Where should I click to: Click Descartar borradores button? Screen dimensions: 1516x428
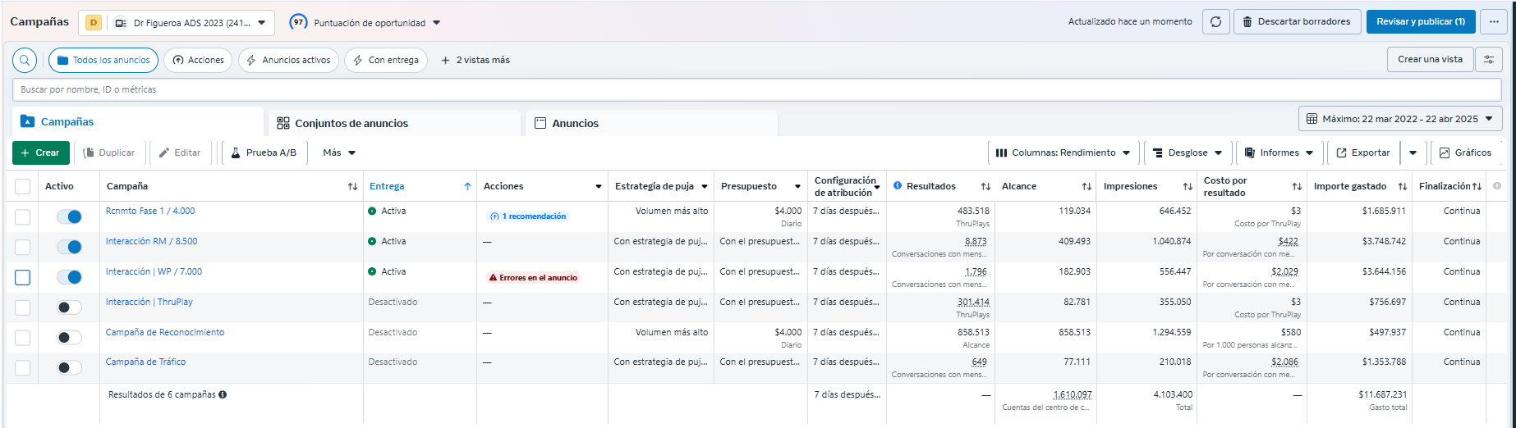pos(1297,21)
